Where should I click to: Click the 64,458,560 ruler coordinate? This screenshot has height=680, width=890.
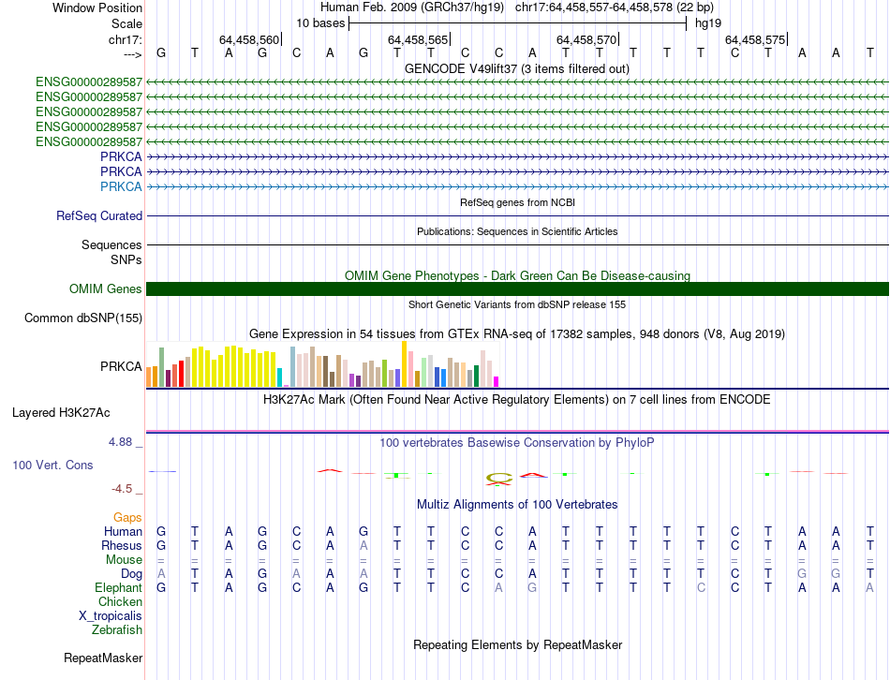(x=249, y=39)
